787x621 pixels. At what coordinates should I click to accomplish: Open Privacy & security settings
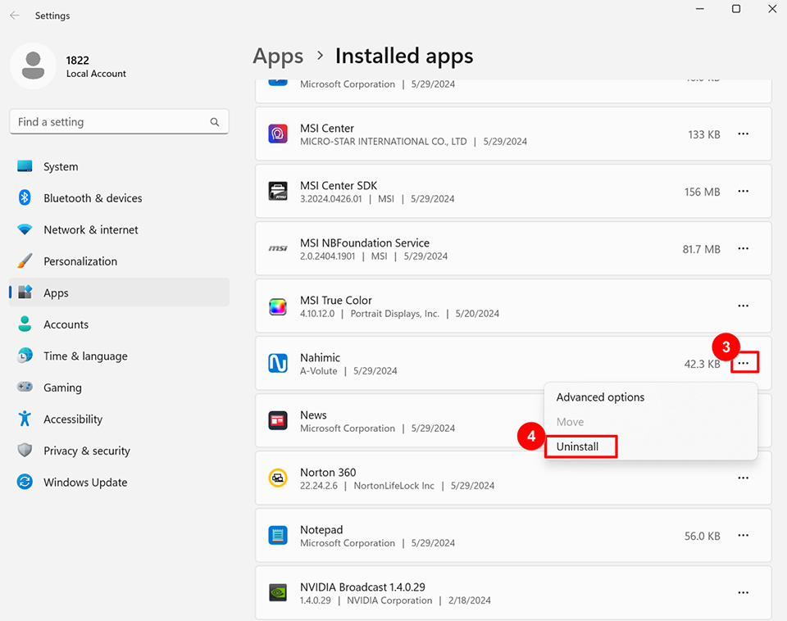[x=120, y=451]
